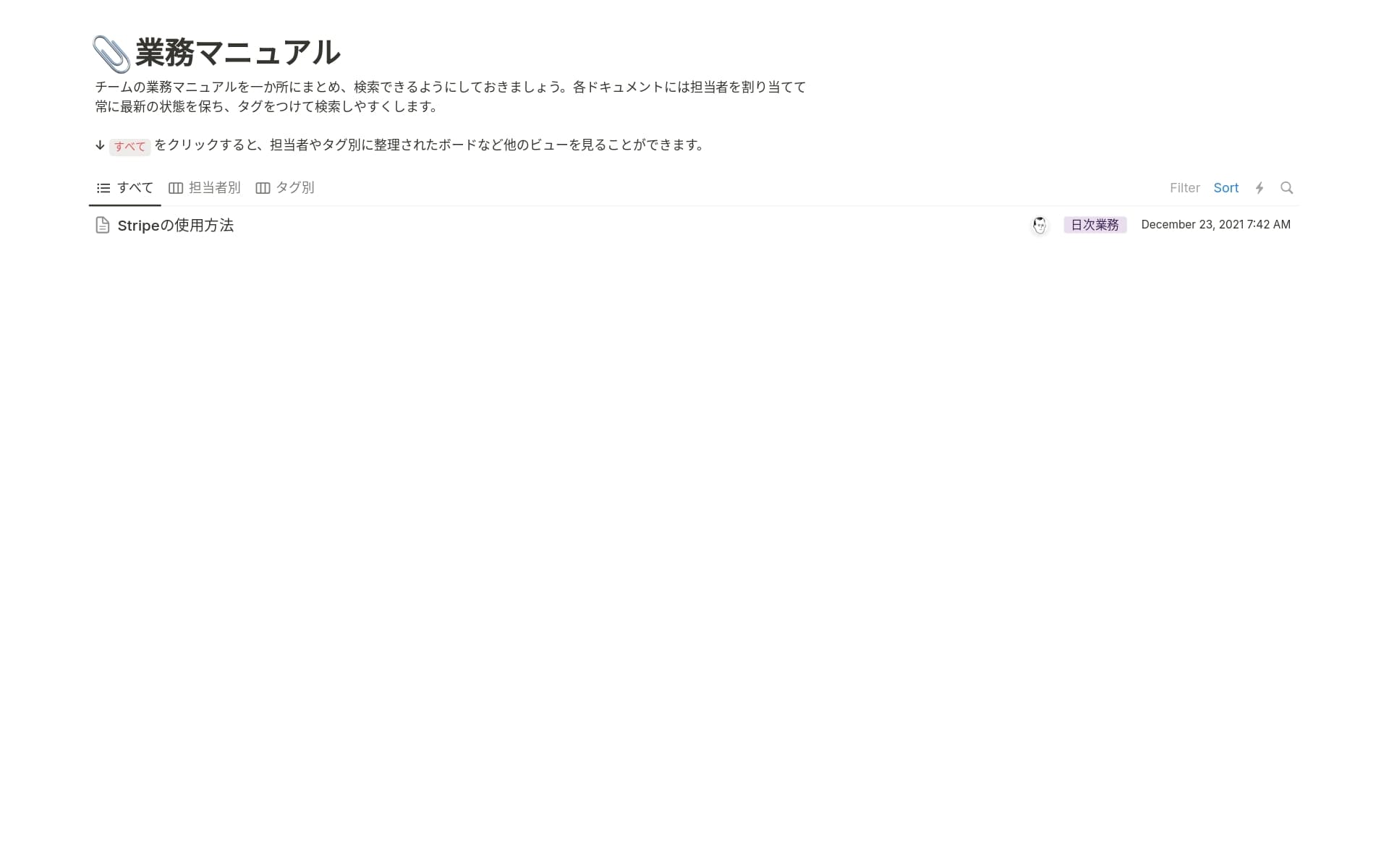Click the board icon beside タグ別

tap(263, 188)
